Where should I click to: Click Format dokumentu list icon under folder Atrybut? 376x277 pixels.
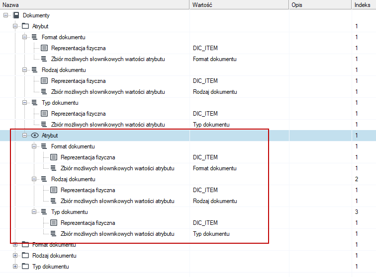[x=35, y=37]
